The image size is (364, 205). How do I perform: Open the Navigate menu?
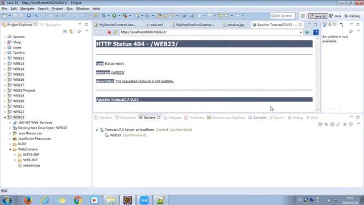coord(27,9)
